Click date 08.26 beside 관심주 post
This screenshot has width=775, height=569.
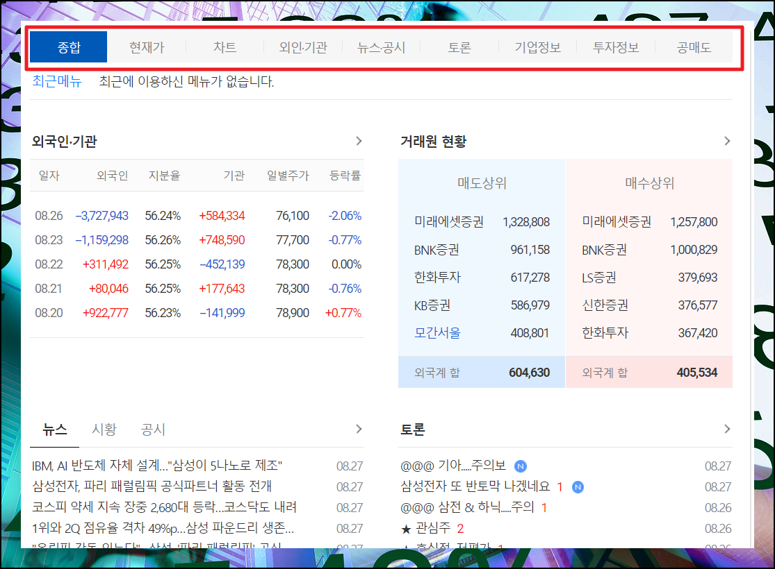pyautogui.click(x=718, y=529)
